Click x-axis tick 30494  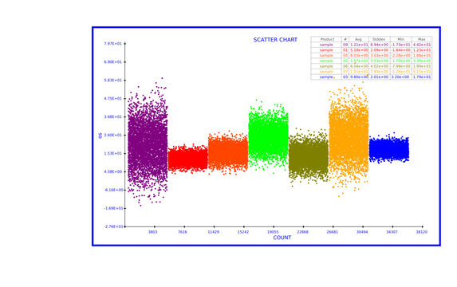[x=362, y=232]
